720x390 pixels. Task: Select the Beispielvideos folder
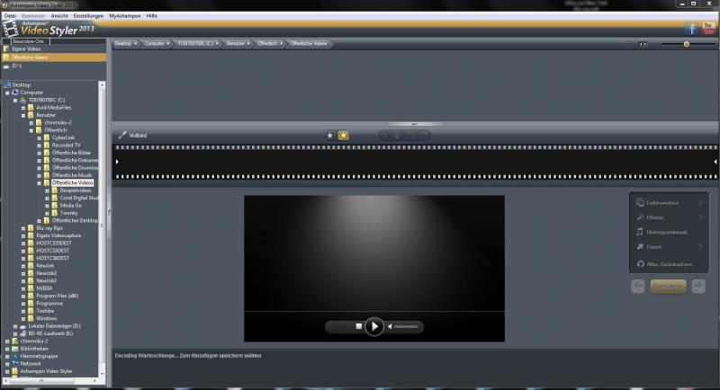pyautogui.click(x=76, y=191)
